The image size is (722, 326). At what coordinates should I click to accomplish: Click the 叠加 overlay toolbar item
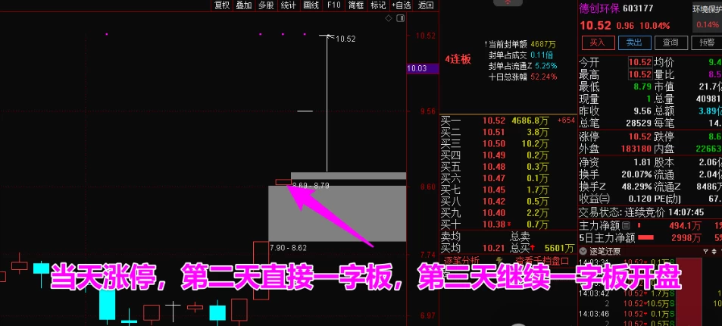tap(244, 5)
